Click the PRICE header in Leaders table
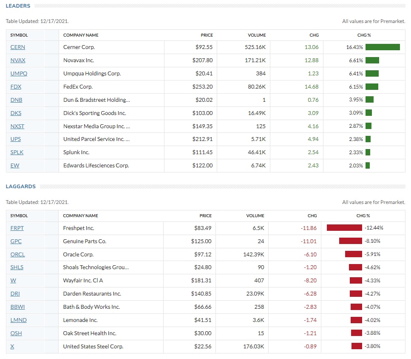Image resolution: width=411 pixels, height=359 pixels. pos(207,35)
